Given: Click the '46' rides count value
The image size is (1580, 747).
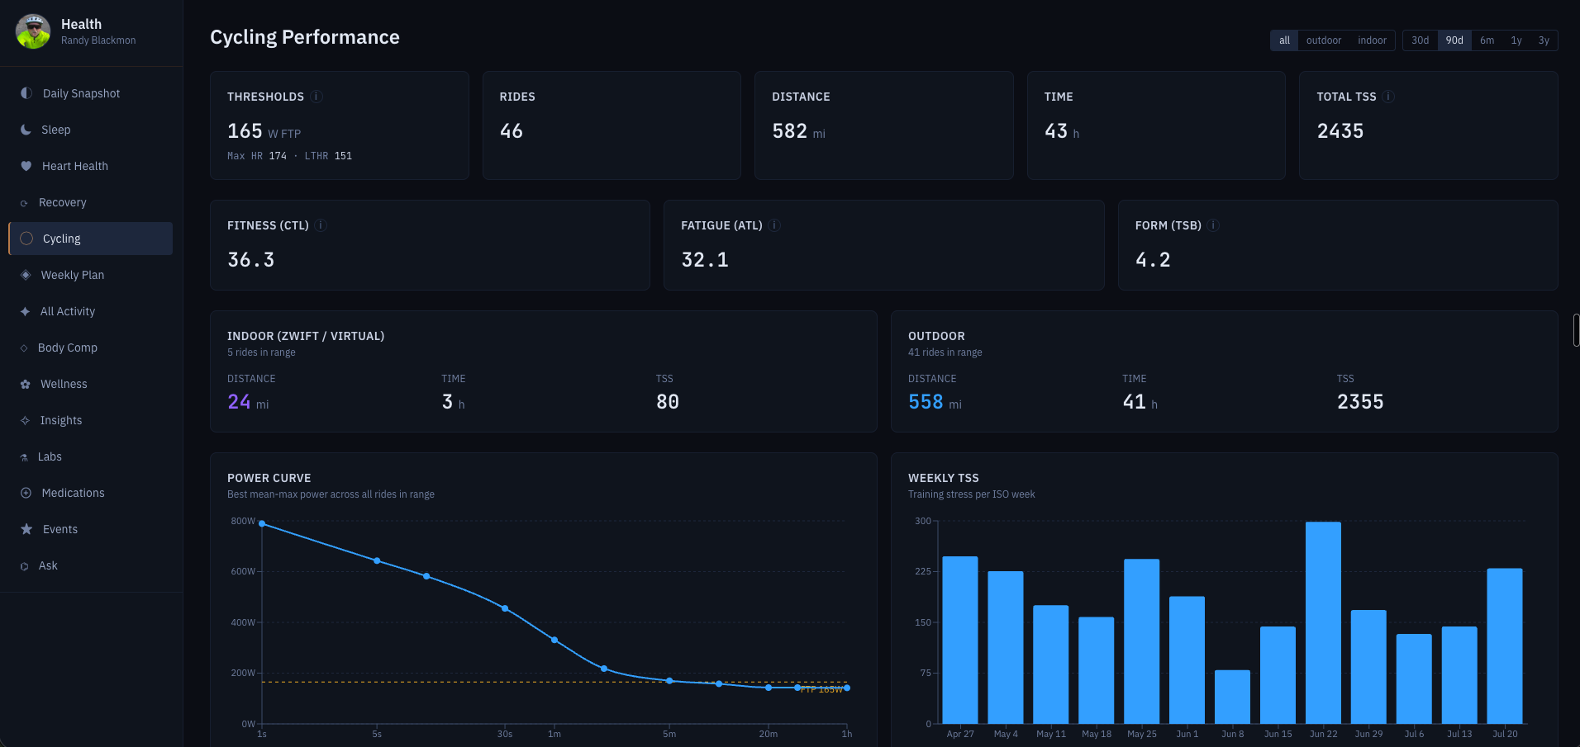Looking at the screenshot, I should (512, 131).
